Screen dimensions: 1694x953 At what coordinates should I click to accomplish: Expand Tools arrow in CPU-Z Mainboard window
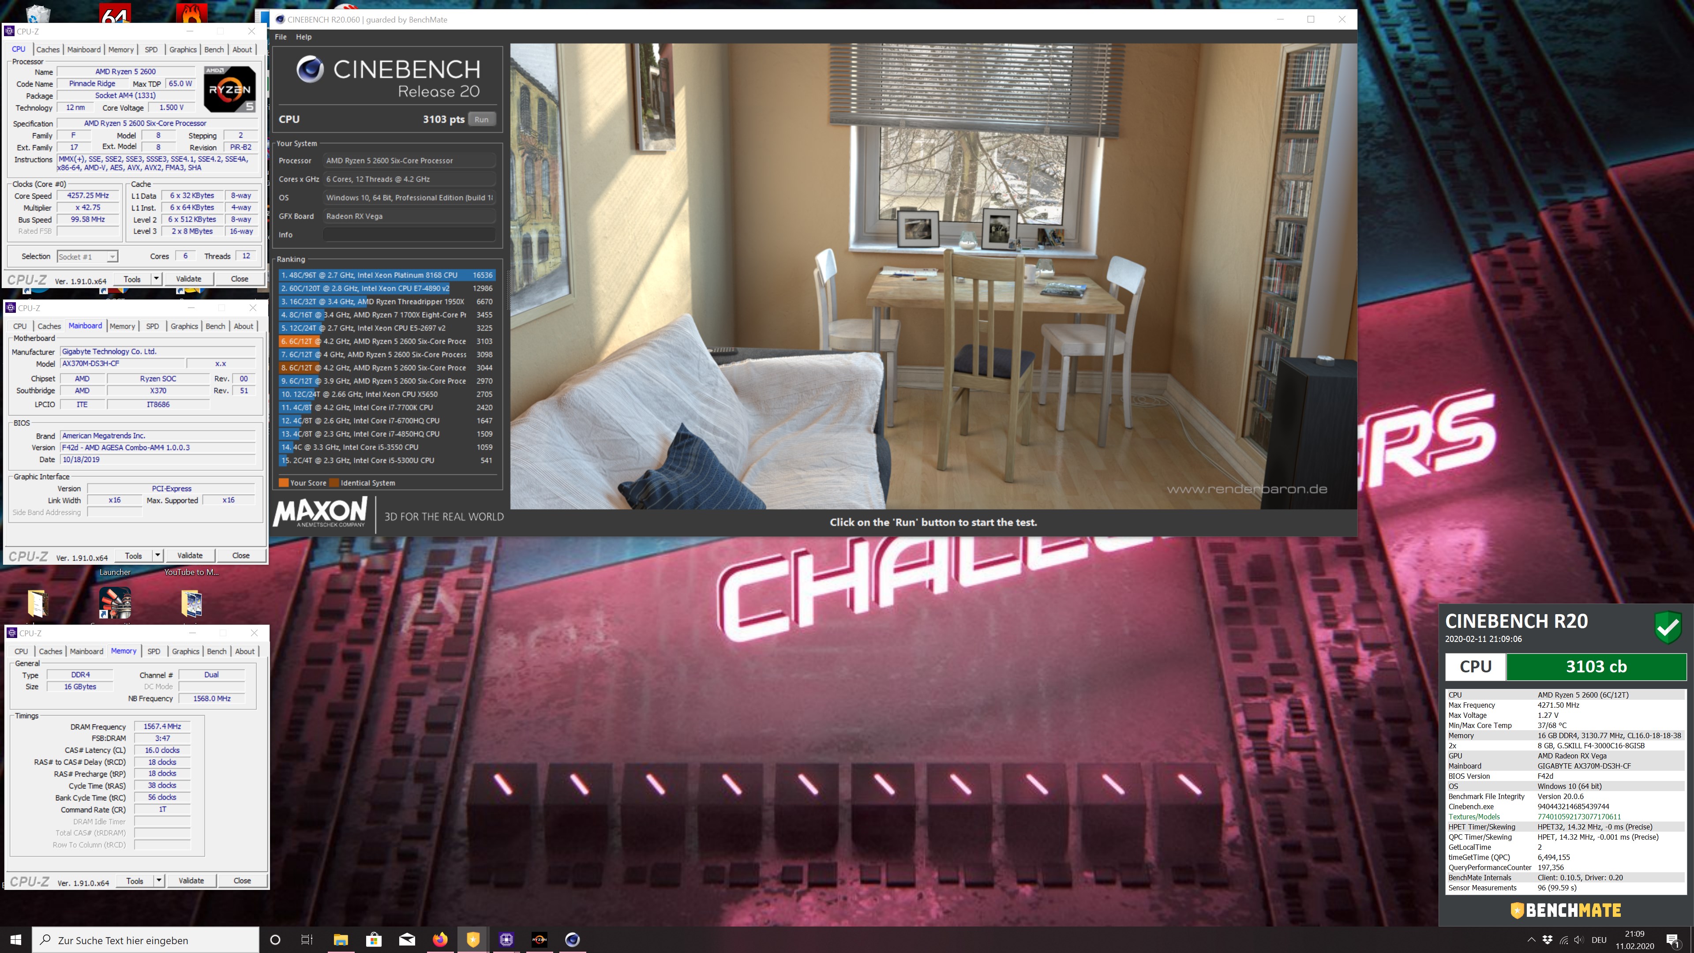point(158,556)
